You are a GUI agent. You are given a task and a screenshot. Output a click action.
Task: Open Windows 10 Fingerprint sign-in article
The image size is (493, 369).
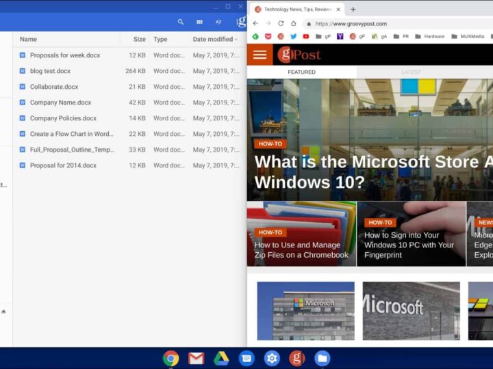(409, 245)
